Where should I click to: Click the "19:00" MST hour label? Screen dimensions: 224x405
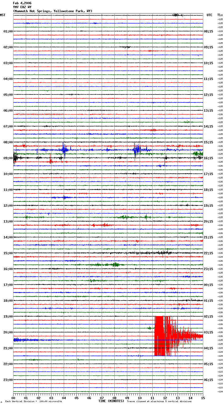coord(8,317)
